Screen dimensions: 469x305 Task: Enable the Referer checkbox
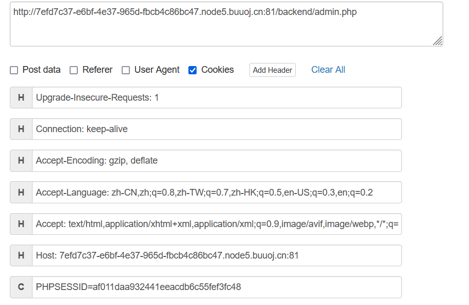point(74,70)
